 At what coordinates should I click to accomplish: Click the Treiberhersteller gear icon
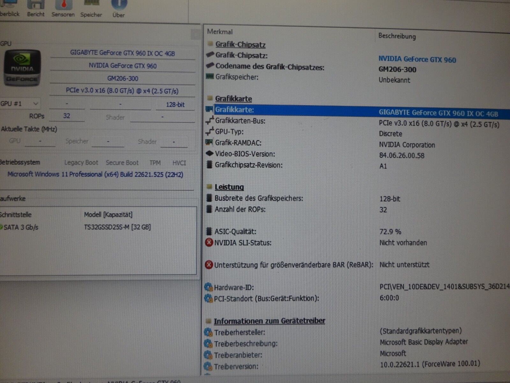tap(208, 332)
